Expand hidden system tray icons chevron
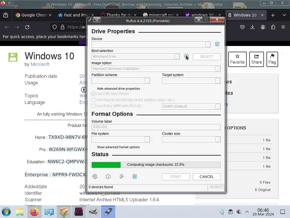Image resolution: width=290 pixels, height=218 pixels. point(247,212)
